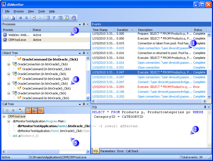
Task: Click Process column header in Processes panel
Action: click(16, 30)
